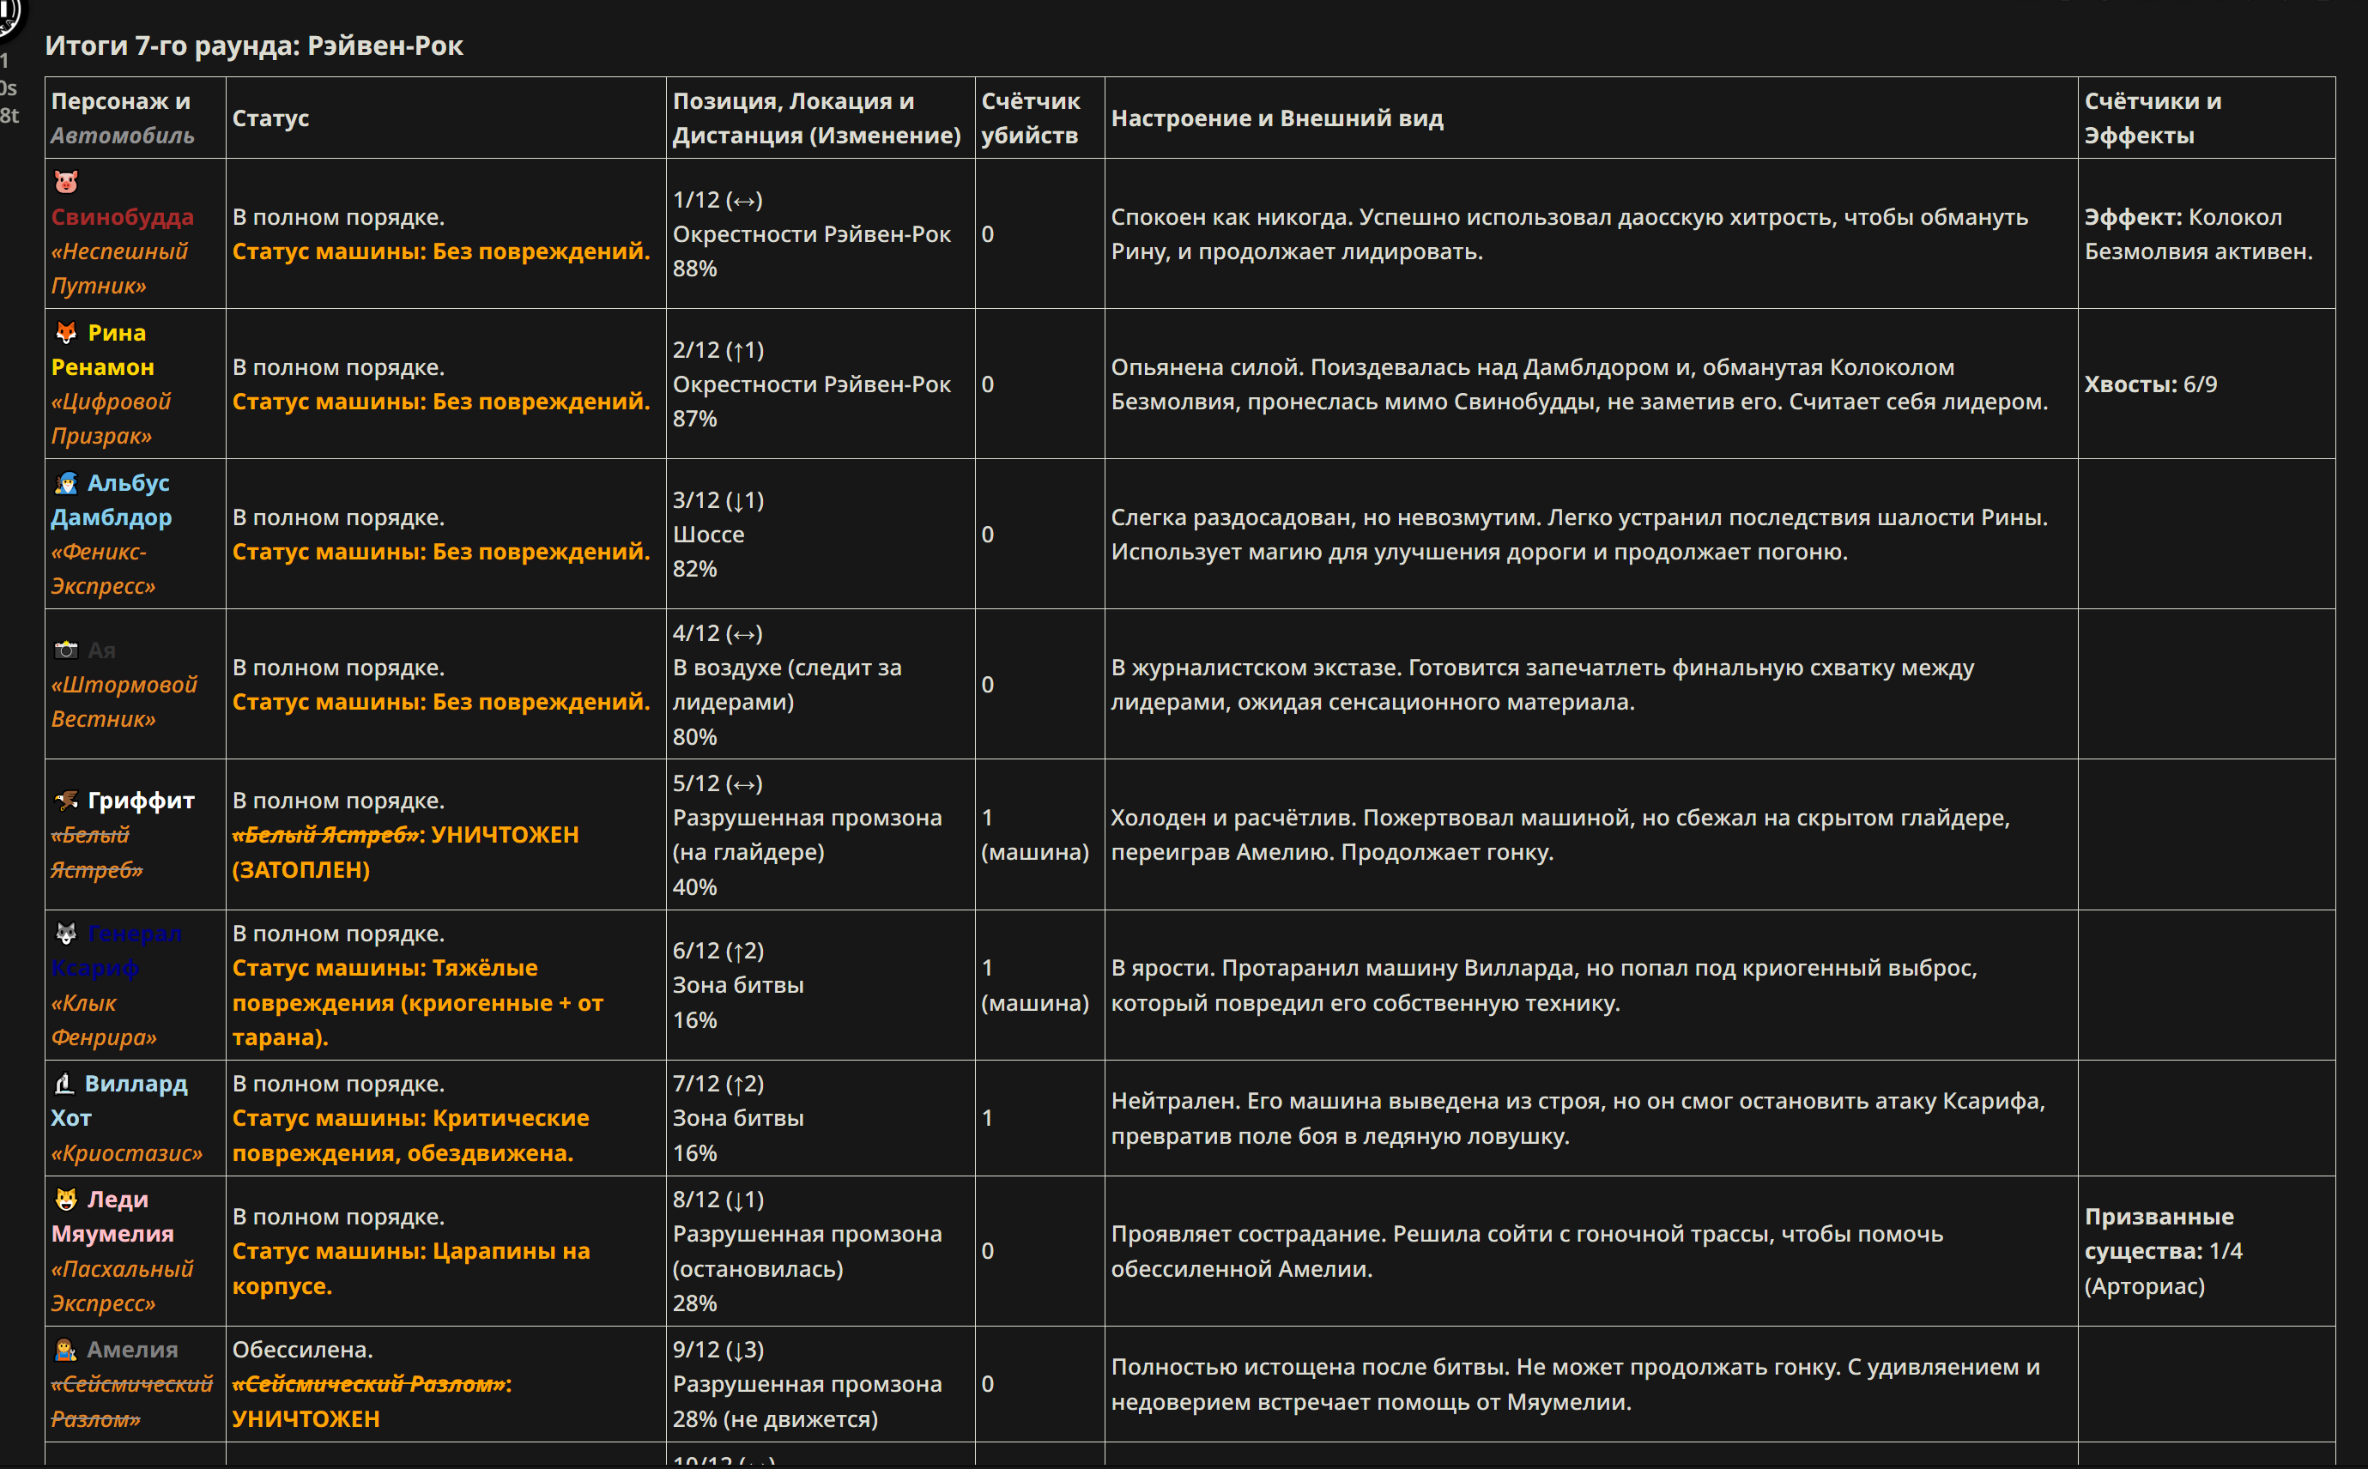2368x1469 pixels.
Task: Click 6/12 (↑2) position cell
Action: pyautogui.click(x=719, y=950)
